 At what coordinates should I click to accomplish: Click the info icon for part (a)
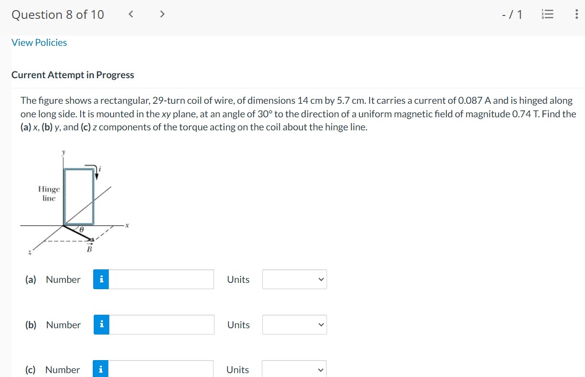tap(101, 279)
